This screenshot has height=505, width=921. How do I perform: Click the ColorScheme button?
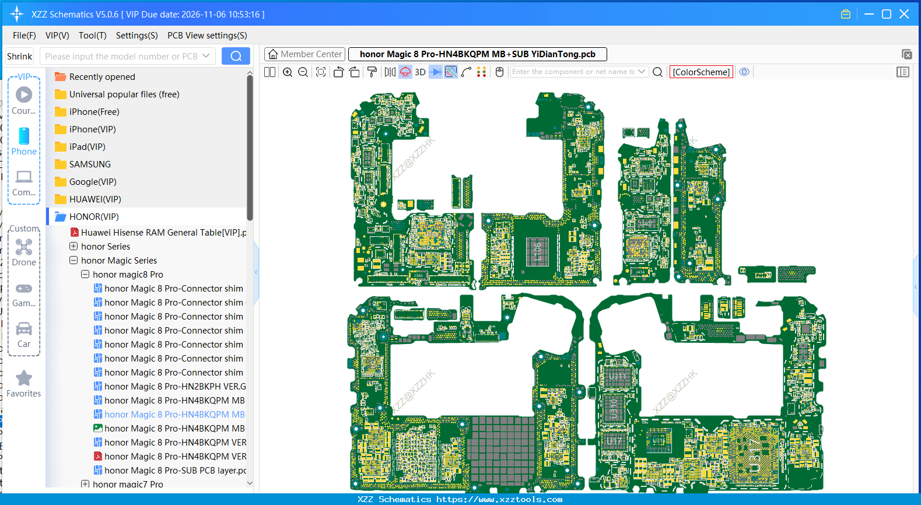(701, 72)
